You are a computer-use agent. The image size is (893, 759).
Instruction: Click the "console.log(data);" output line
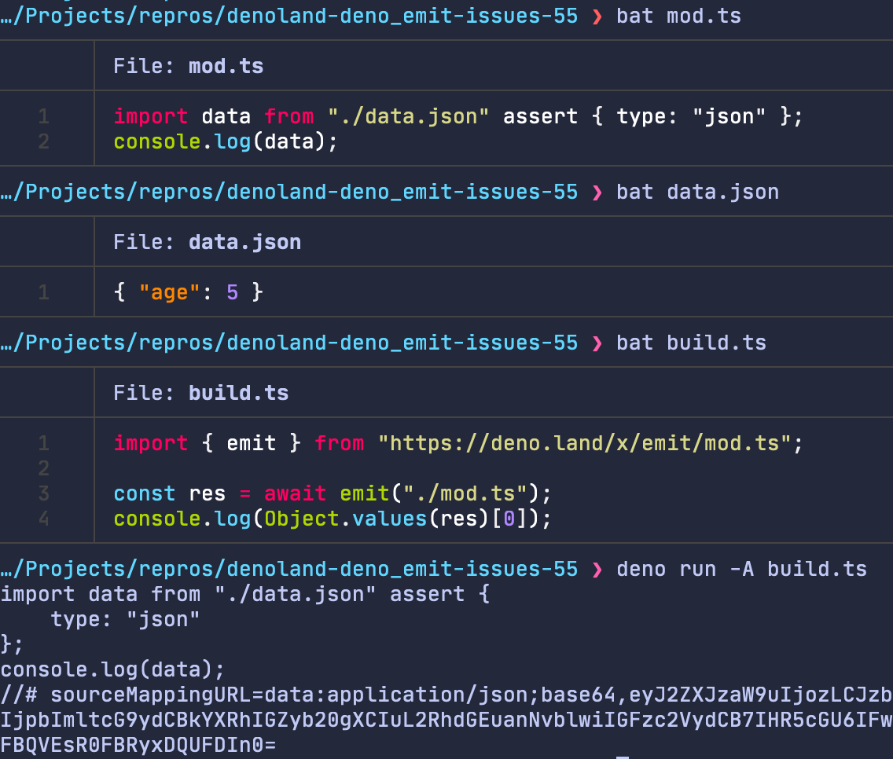pyautogui.click(x=112, y=669)
